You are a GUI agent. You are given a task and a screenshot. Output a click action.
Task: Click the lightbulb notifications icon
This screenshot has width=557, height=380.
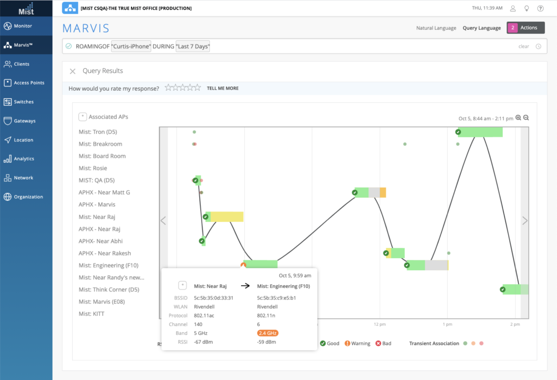[x=526, y=8]
